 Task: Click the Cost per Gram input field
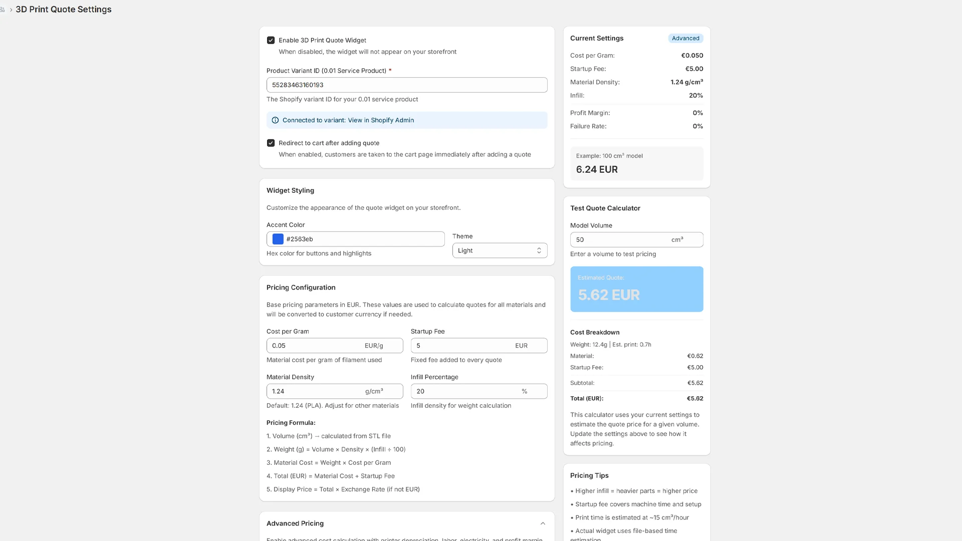[x=335, y=346]
